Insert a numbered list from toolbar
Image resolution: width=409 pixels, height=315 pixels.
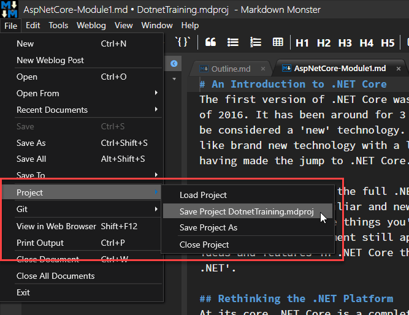pos(256,42)
